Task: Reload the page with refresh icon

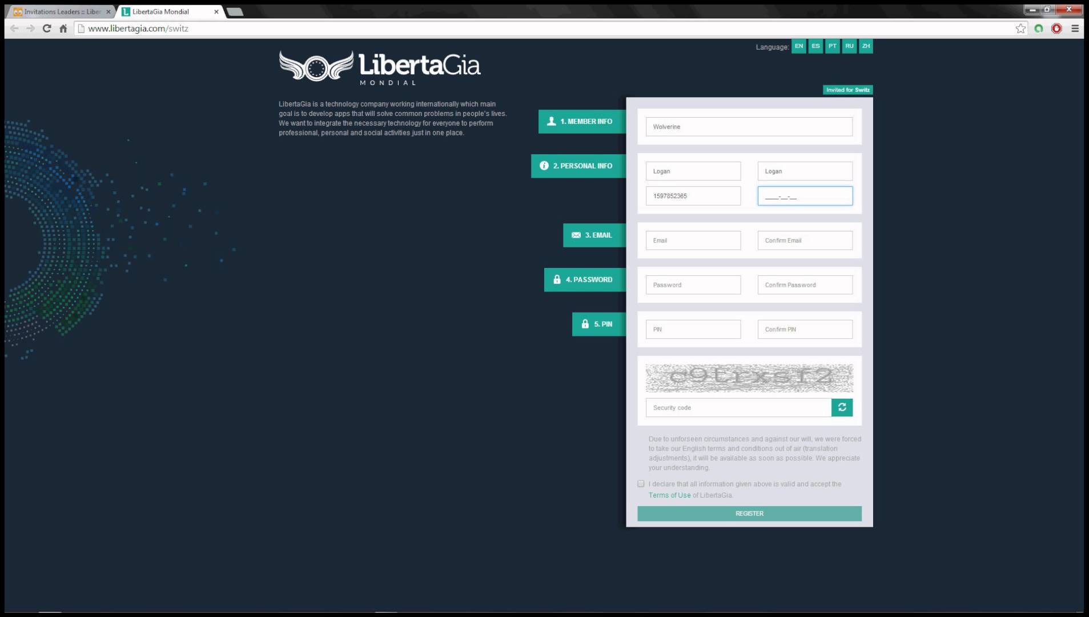Action: click(x=47, y=29)
